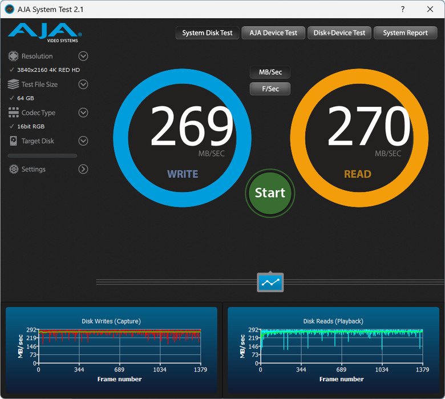Switch to System Disk Test tab
445x399 pixels.
pyautogui.click(x=207, y=33)
